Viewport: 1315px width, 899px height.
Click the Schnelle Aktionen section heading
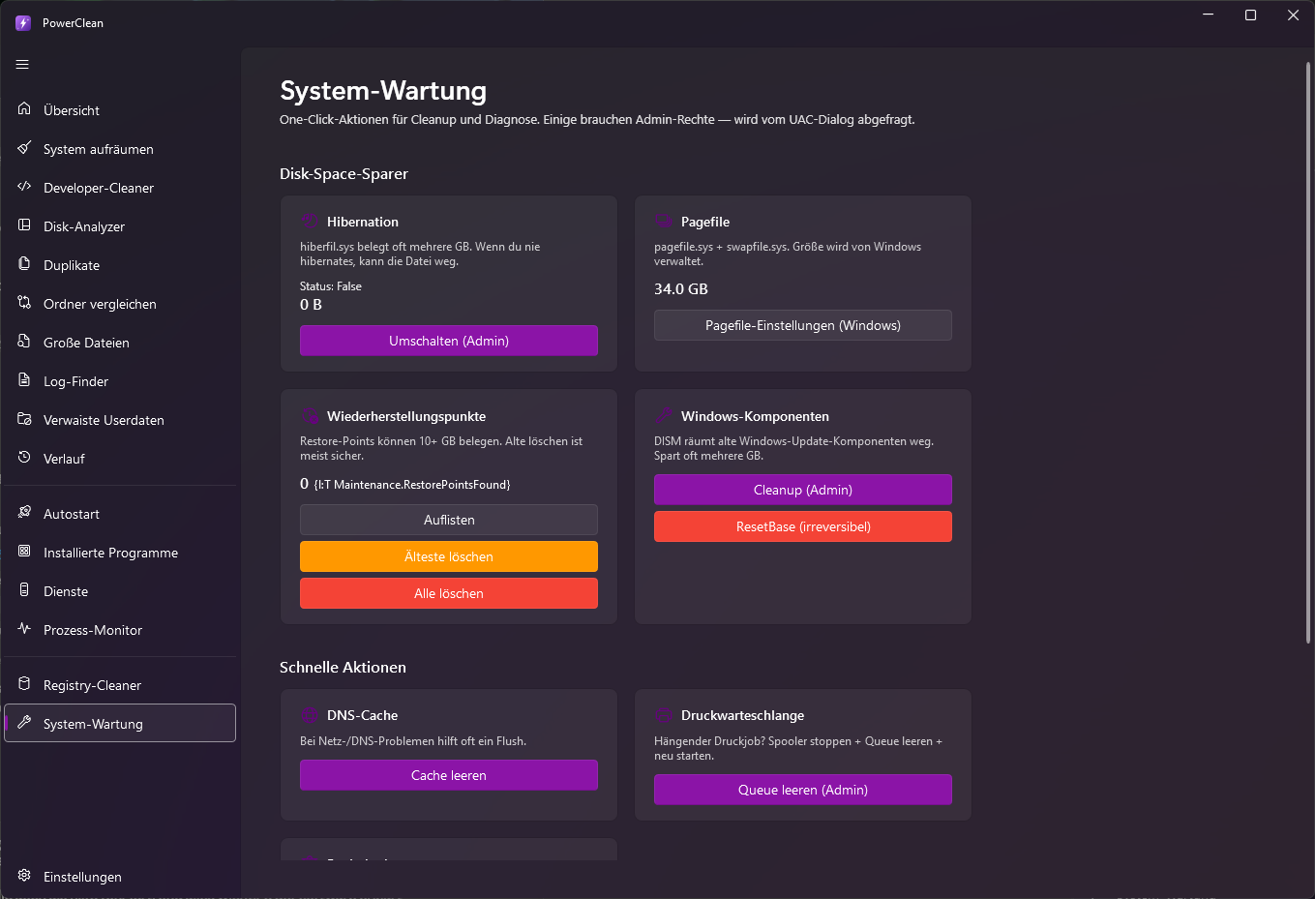pos(343,668)
